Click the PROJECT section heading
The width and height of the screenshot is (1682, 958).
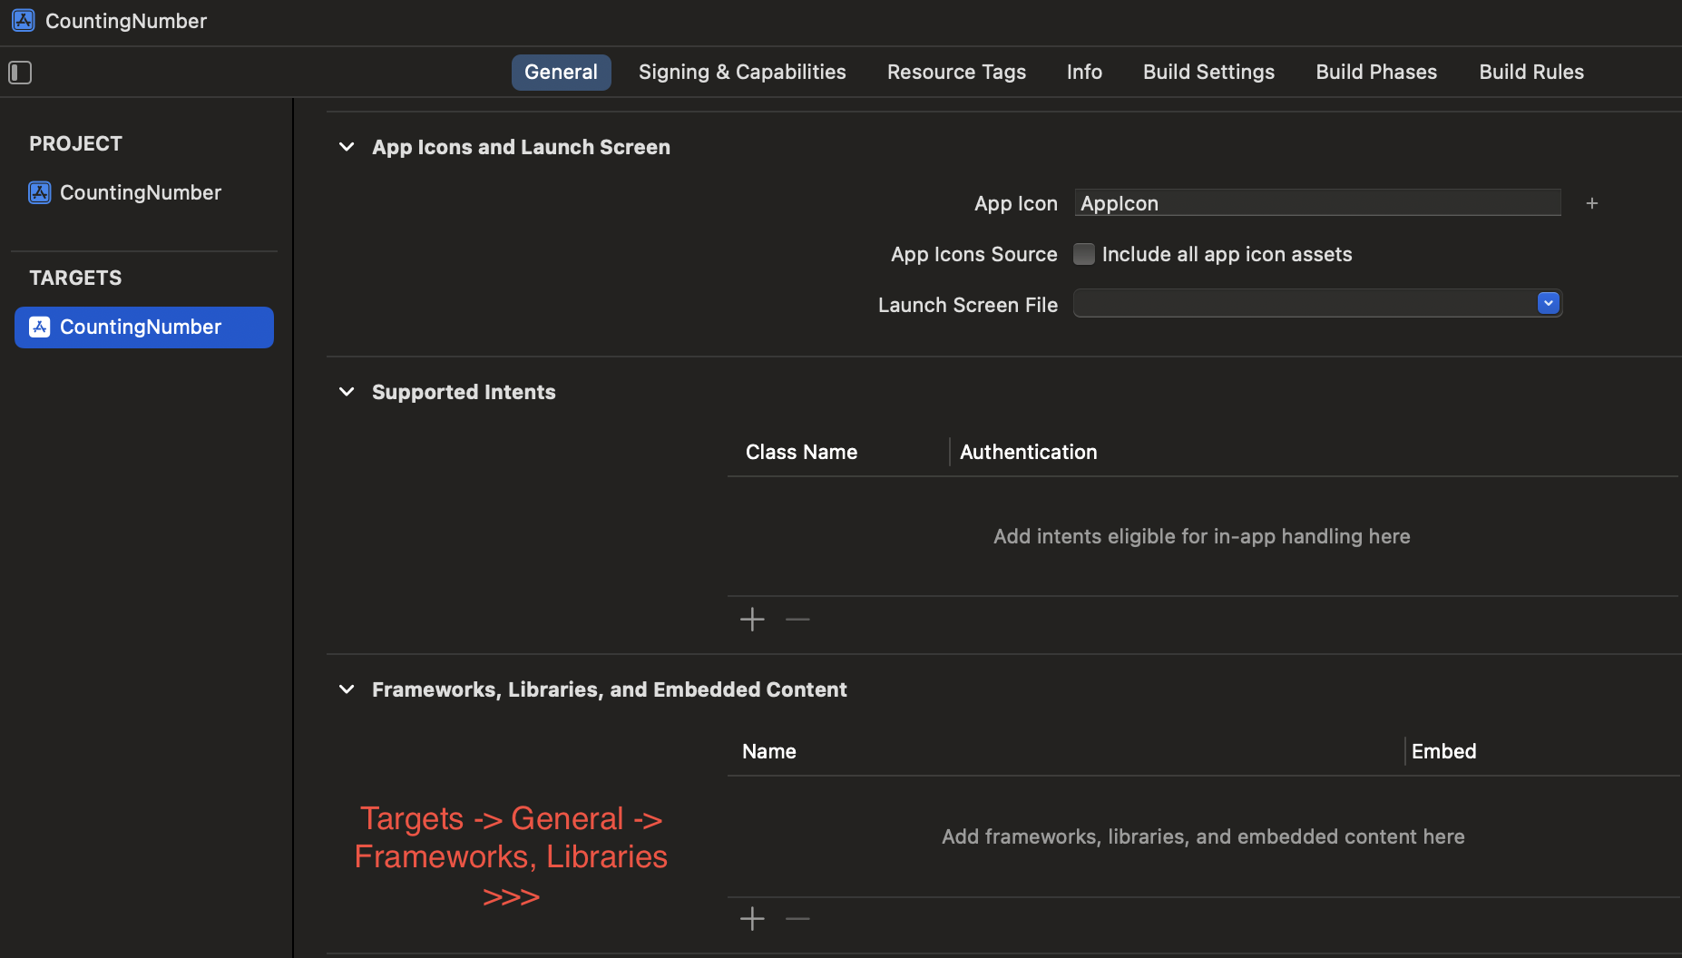pos(75,143)
